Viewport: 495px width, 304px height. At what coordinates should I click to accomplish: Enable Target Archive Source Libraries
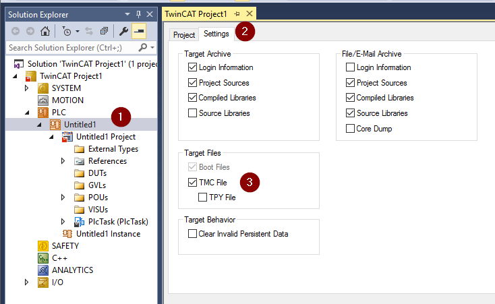click(192, 113)
